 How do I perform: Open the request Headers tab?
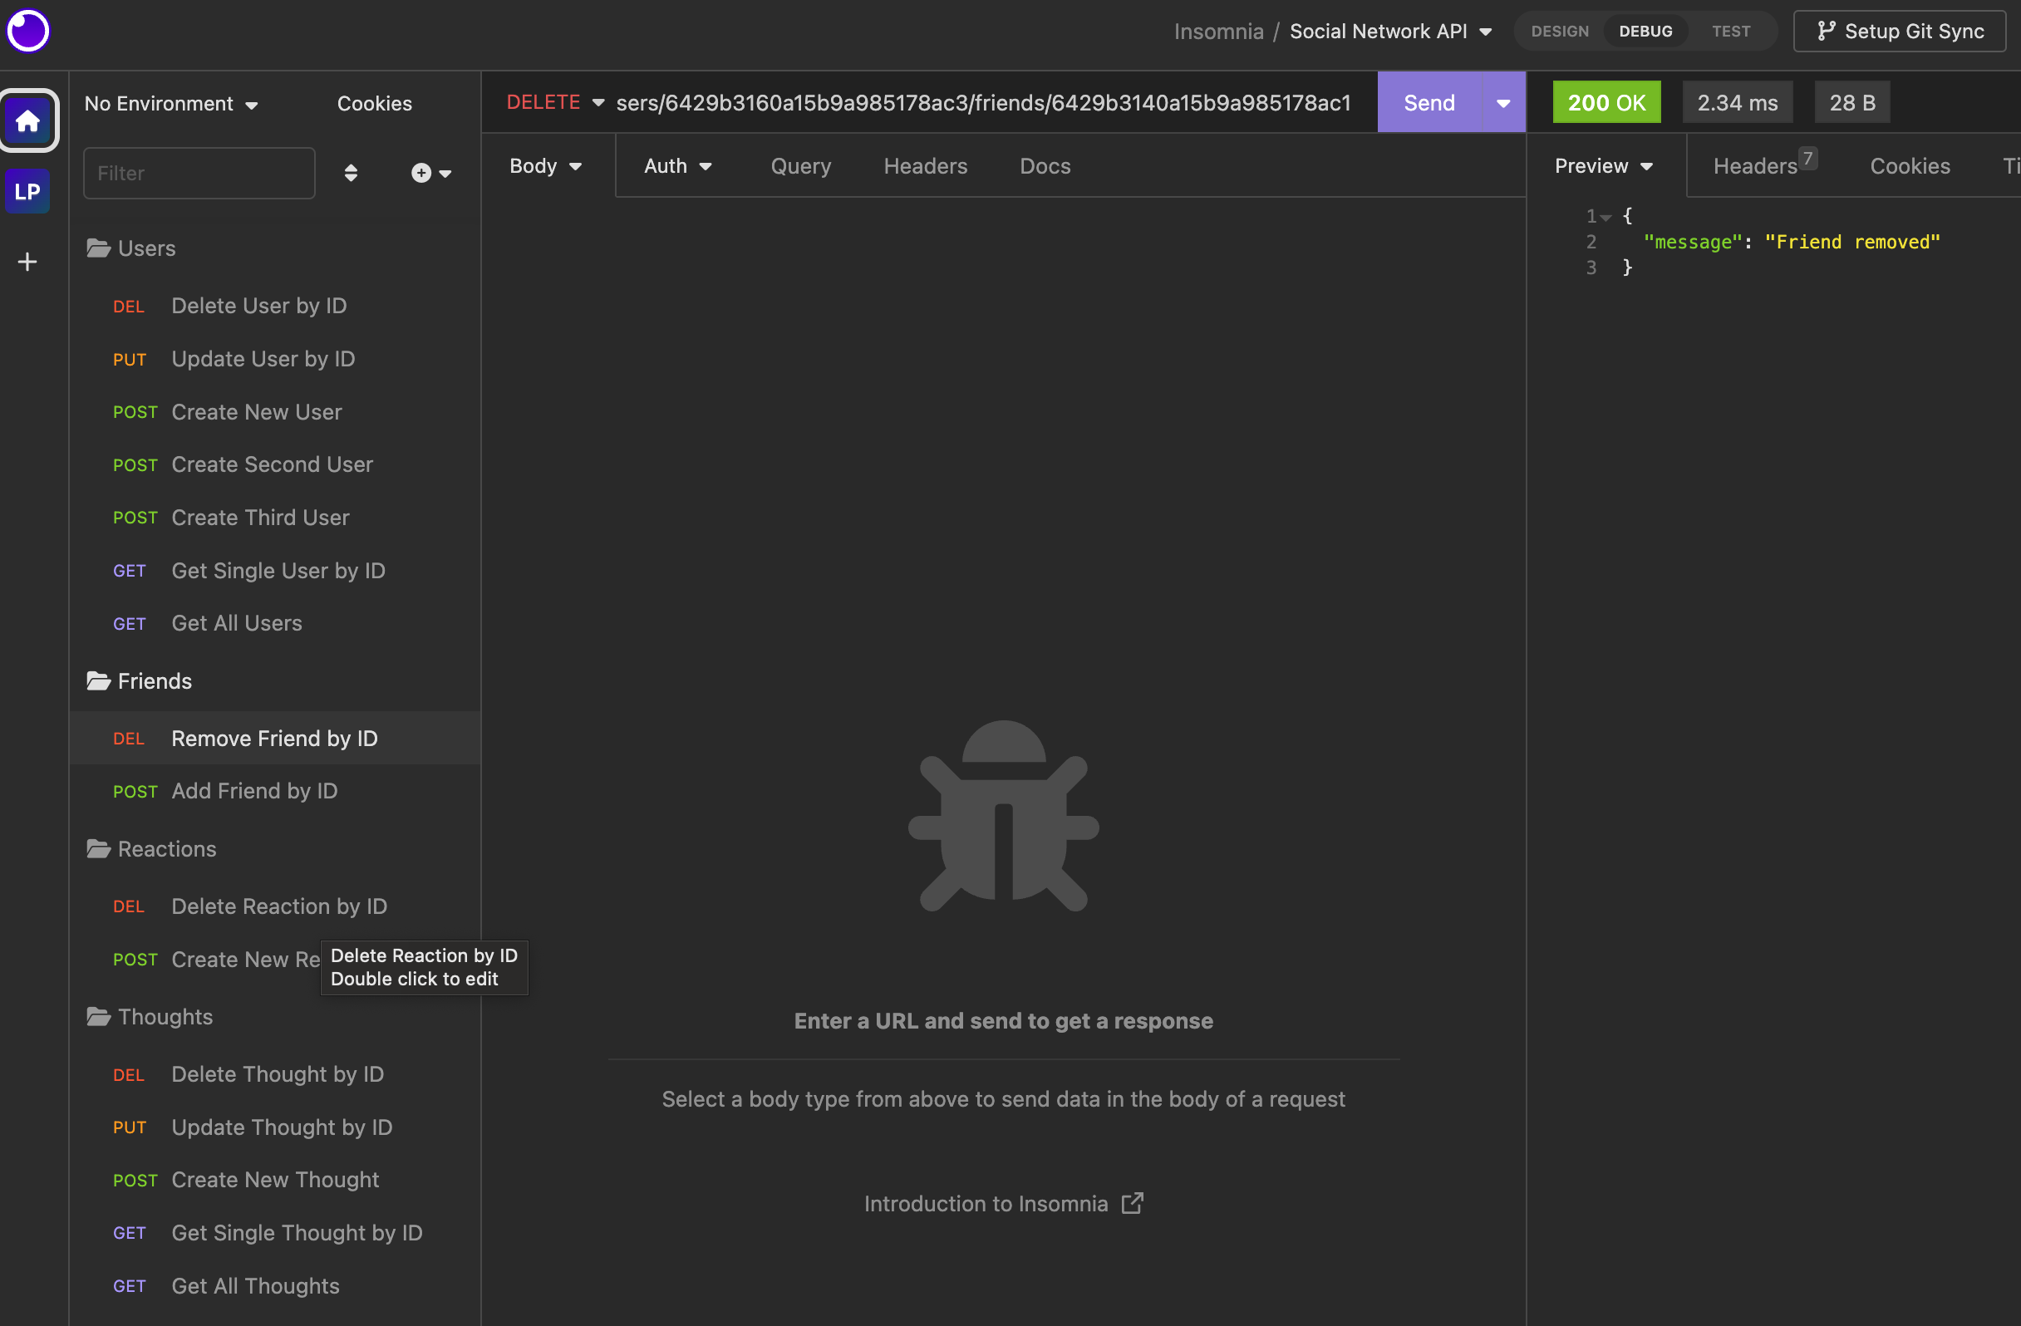pyautogui.click(x=925, y=165)
